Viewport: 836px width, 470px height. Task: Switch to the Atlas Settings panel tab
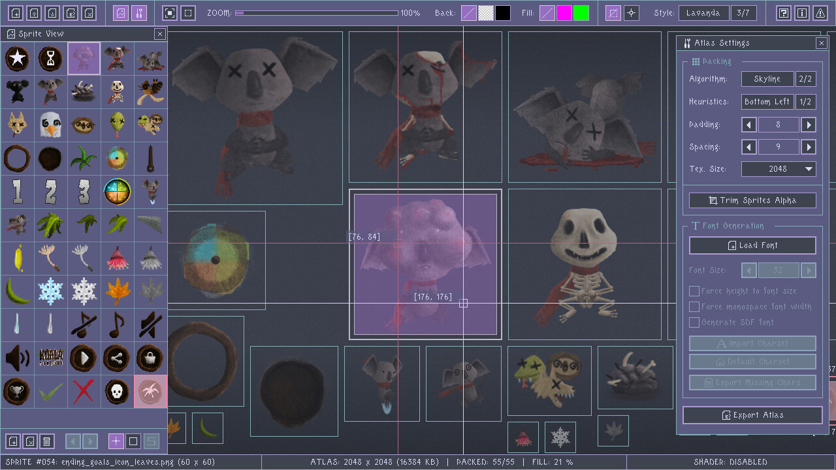coord(140,12)
